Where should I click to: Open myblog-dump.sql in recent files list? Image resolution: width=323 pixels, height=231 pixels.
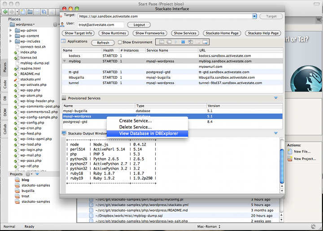tap(129, 216)
